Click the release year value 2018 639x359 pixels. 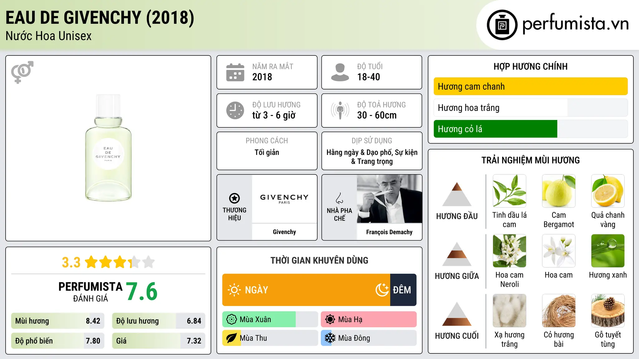pos(262,77)
